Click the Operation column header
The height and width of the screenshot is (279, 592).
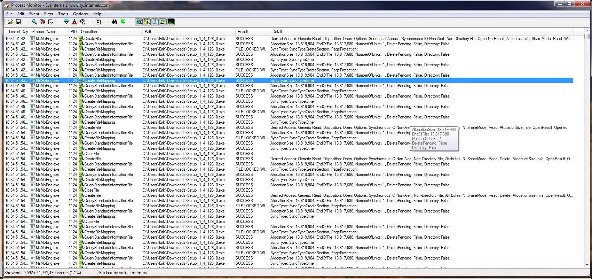pos(110,32)
